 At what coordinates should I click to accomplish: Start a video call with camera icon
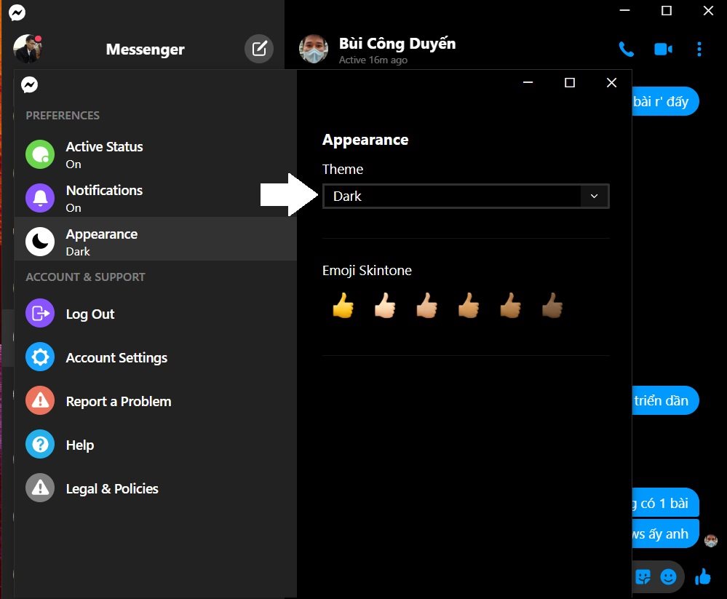(662, 49)
